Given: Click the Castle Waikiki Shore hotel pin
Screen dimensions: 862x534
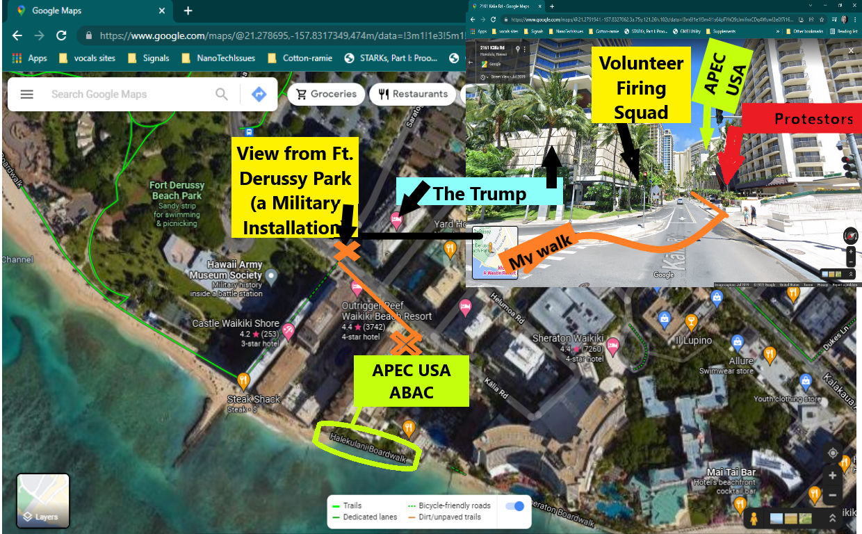Looking at the screenshot, I should point(288,331).
